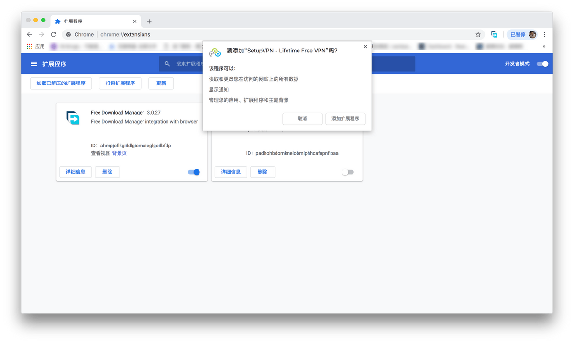Click the 更新 button
The height and width of the screenshot is (344, 574).
[x=161, y=83]
